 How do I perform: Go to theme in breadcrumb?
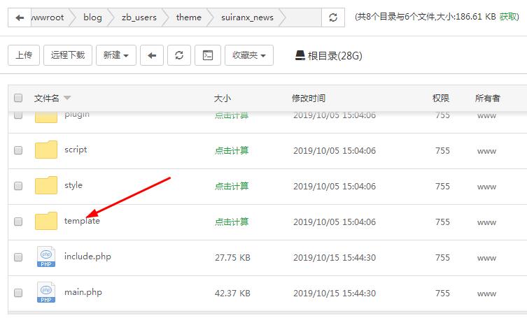[x=188, y=17]
